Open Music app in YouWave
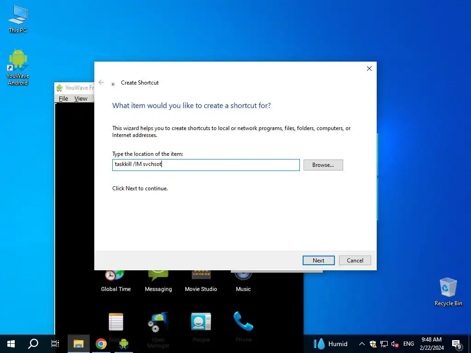Viewport: 471px width, 353px height. tap(243, 282)
